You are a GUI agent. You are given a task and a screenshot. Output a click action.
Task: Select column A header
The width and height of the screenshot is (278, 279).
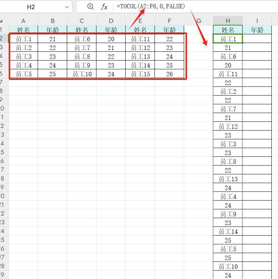[x=23, y=21]
